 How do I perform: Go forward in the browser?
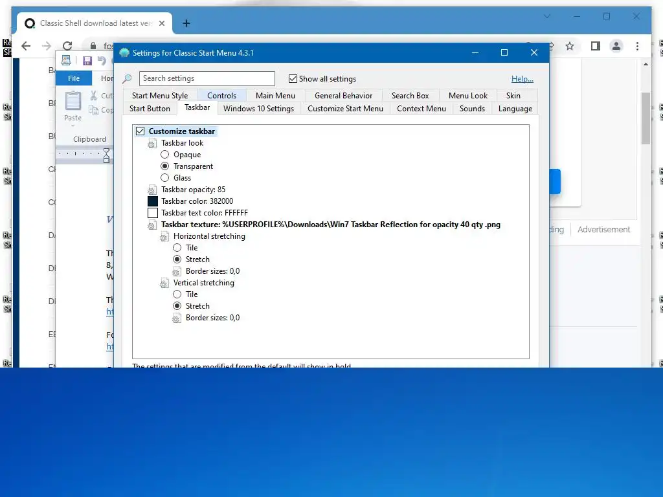point(47,46)
